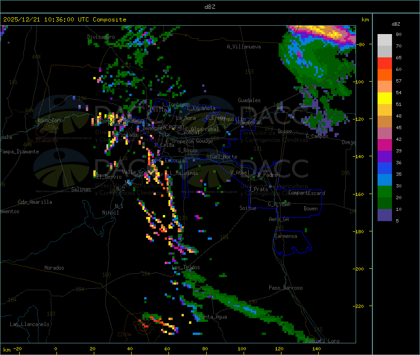Click the Salinas map label
The width and height of the screenshot is (420, 355).
pos(81,189)
